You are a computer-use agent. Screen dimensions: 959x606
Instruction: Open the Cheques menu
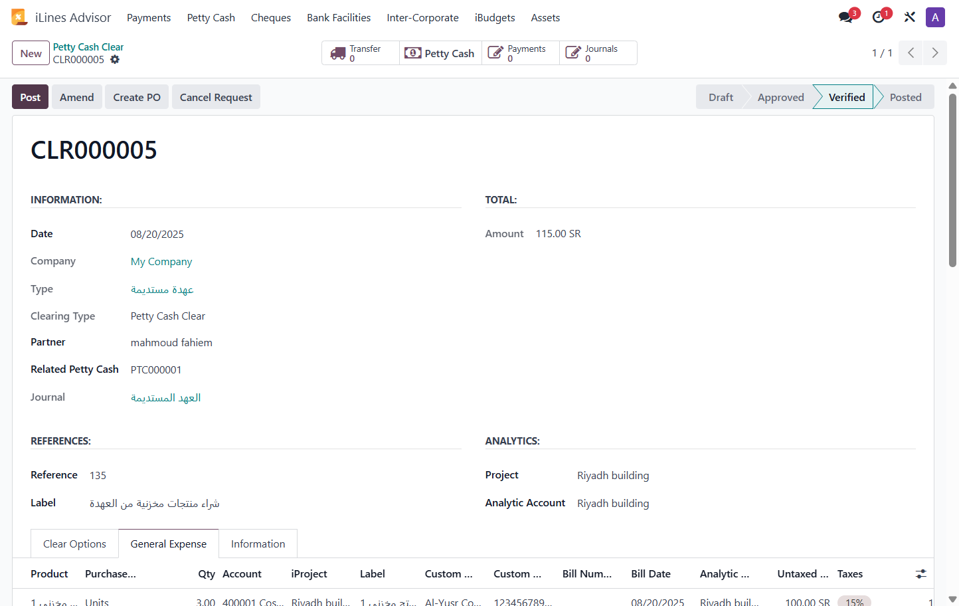pos(271,18)
